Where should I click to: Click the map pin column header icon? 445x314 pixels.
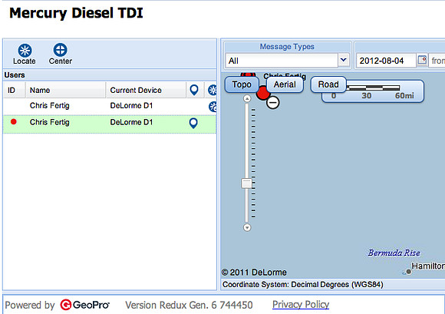[x=194, y=90]
